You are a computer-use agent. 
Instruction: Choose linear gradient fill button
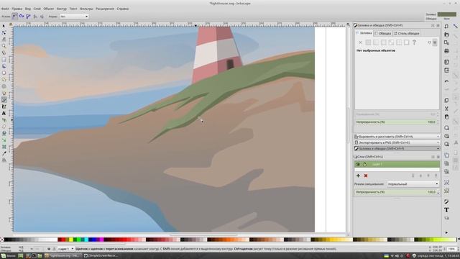point(376,42)
